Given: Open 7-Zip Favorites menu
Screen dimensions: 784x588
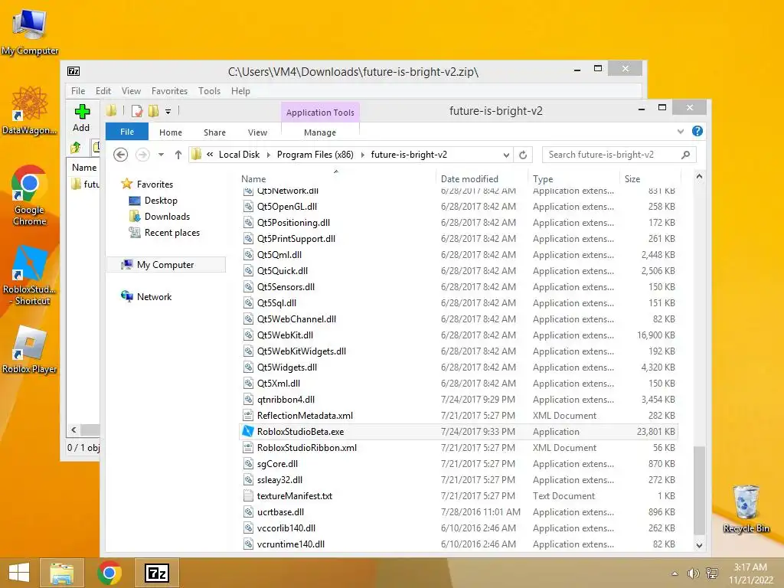Looking at the screenshot, I should coord(169,91).
